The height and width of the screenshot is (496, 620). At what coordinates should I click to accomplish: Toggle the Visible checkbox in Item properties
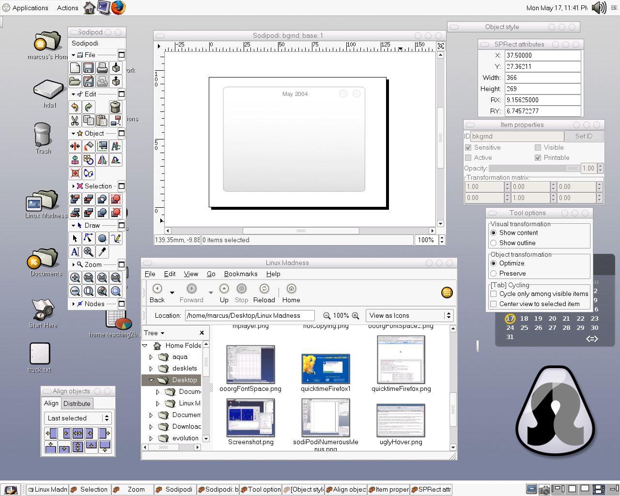(x=538, y=148)
